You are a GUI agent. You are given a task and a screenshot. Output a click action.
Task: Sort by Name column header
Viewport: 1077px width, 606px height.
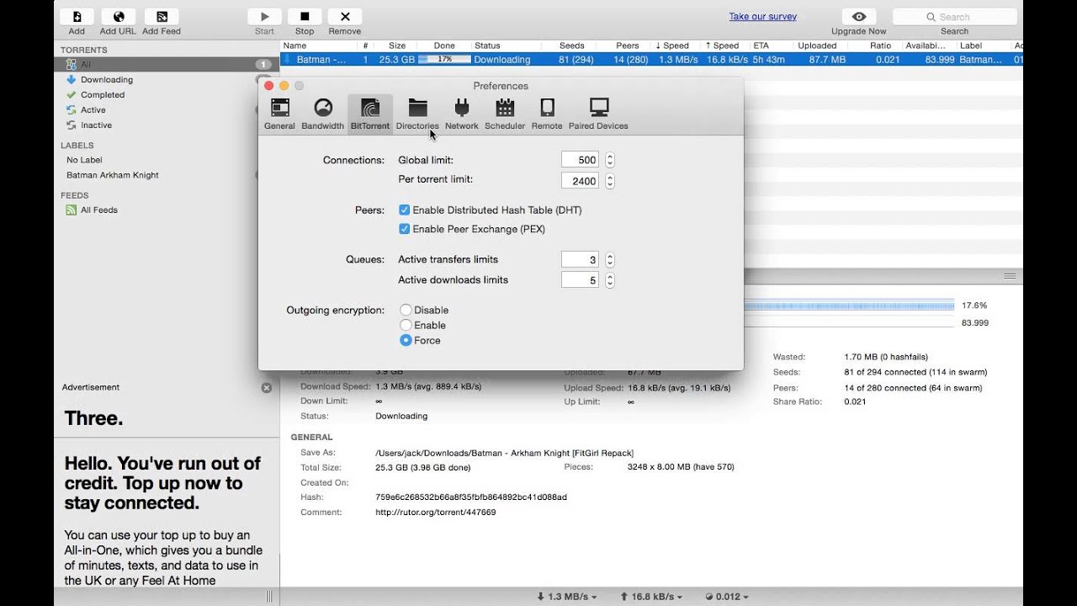pyautogui.click(x=318, y=45)
